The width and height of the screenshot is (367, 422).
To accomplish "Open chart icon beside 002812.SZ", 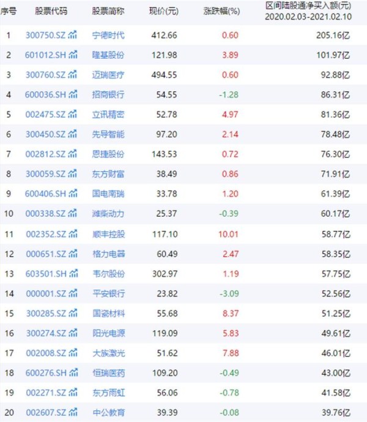I will coord(72,154).
